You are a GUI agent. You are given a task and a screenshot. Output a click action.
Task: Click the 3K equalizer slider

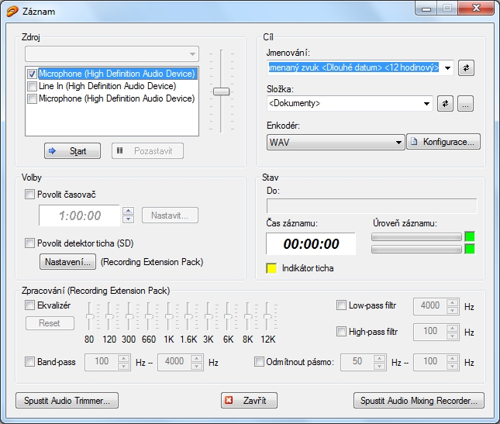click(x=209, y=316)
